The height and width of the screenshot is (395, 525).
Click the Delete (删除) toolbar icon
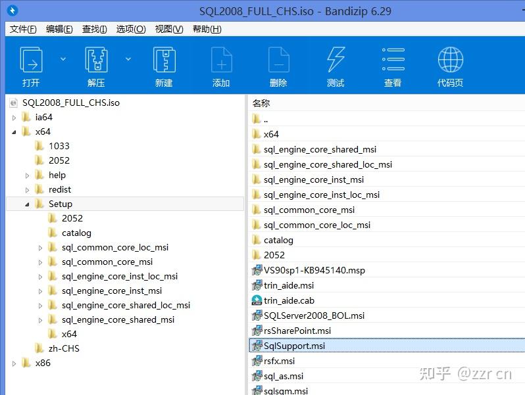278,60
